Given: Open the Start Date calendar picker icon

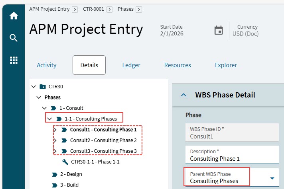Looking at the screenshot, I should (219, 30).
